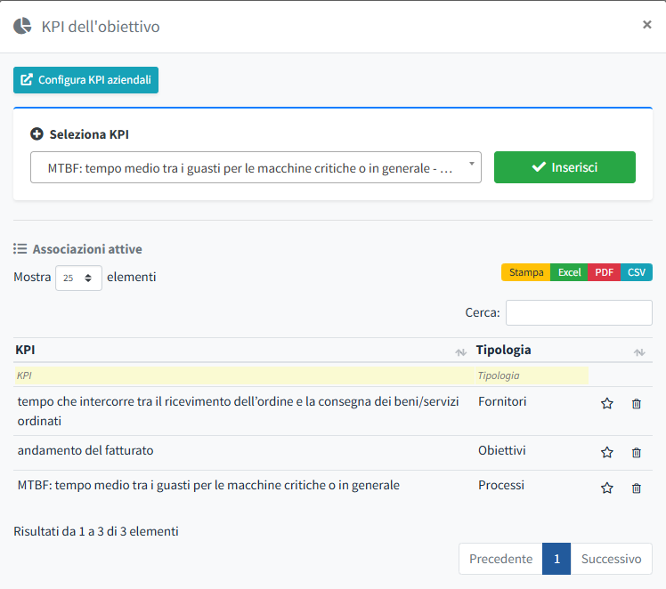Click the Successivo pagination link
The width and height of the screenshot is (666, 589).
(611, 559)
